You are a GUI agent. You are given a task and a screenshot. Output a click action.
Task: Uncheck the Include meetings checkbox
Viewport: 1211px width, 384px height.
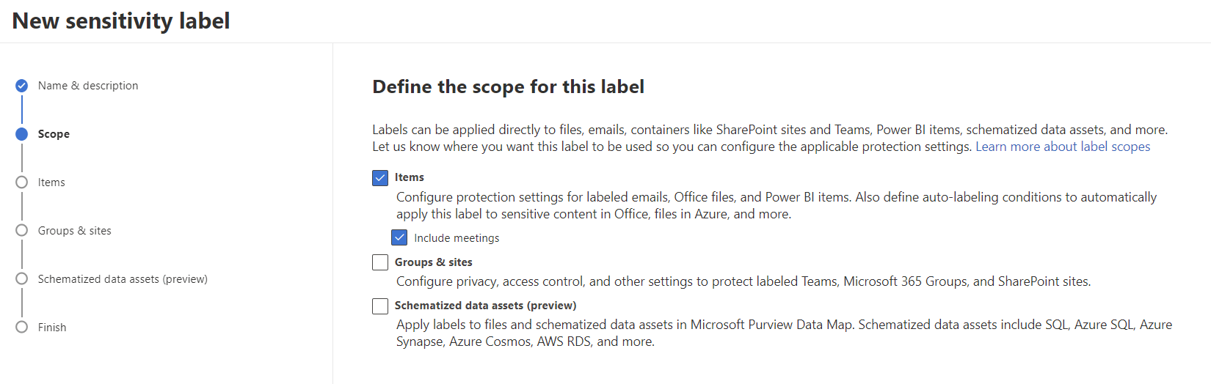click(399, 238)
